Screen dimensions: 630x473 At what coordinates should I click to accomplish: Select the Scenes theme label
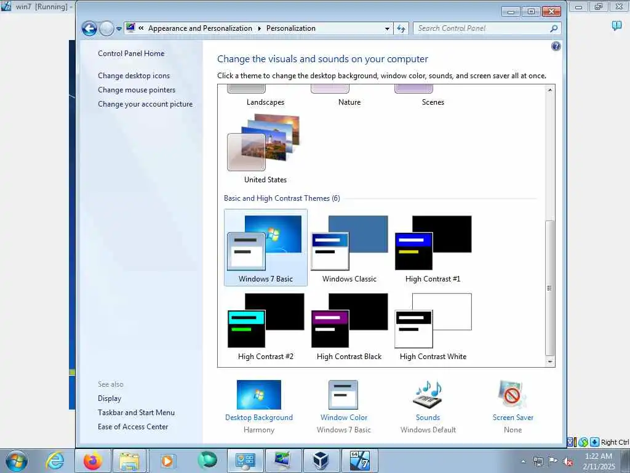pos(433,102)
